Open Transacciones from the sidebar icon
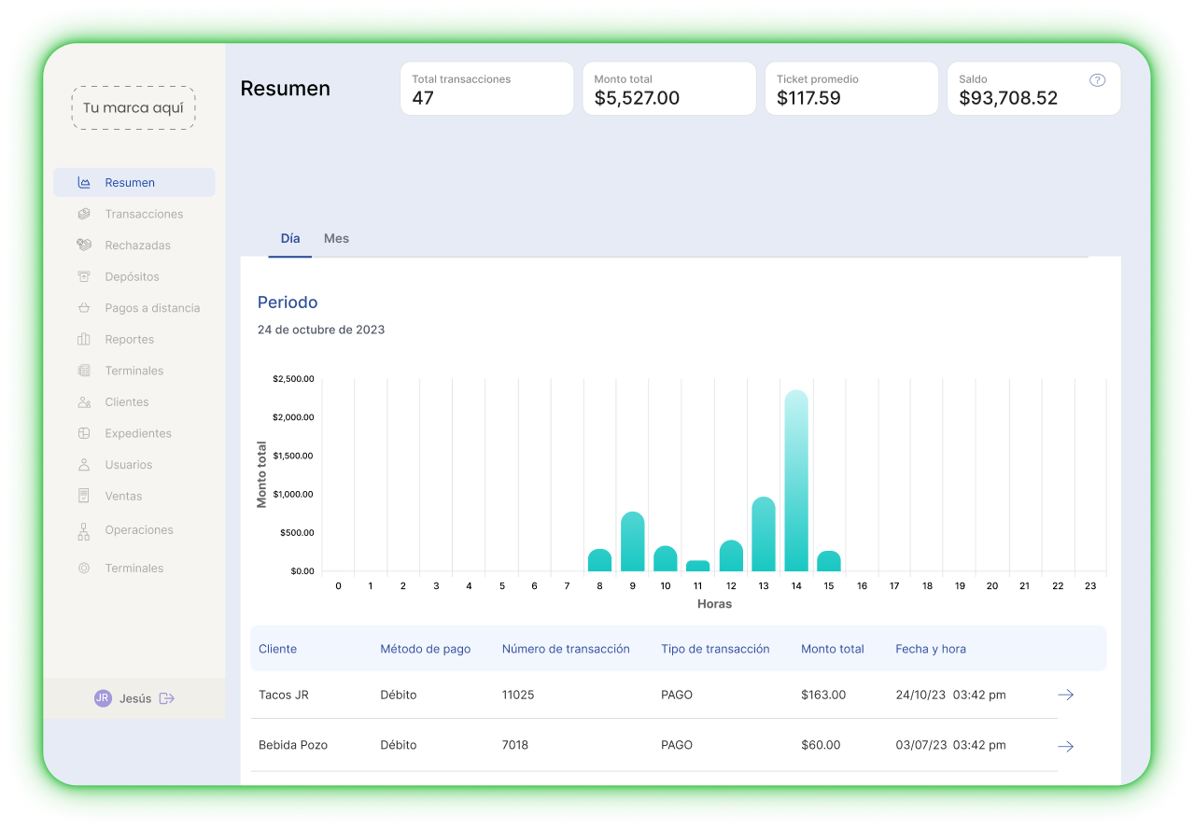The width and height of the screenshot is (1194, 829). click(x=85, y=214)
